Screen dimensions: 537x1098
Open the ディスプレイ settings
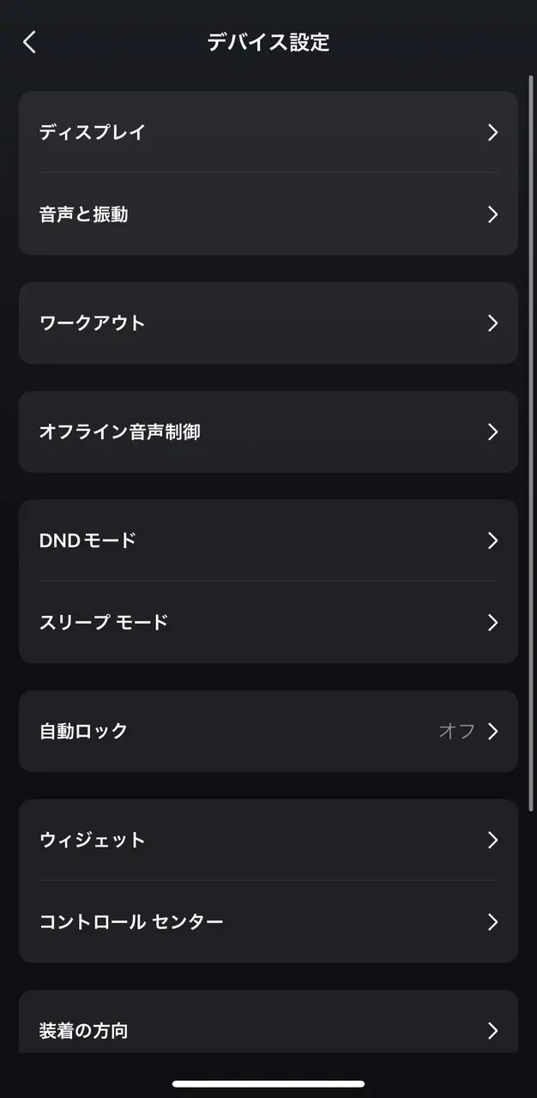click(x=93, y=132)
